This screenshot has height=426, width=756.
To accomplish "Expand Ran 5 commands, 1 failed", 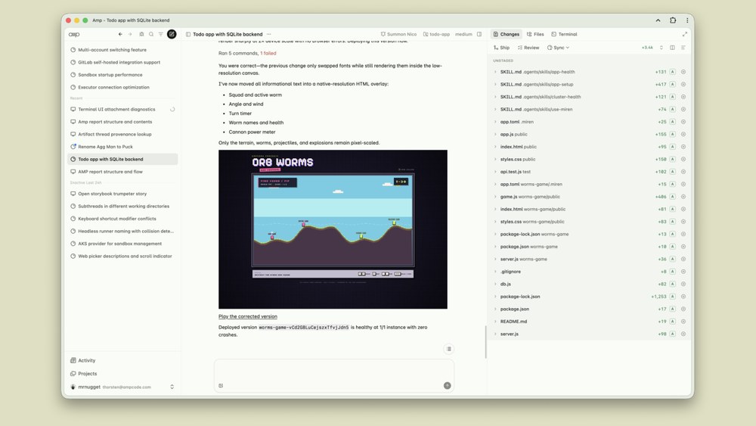I will (247, 53).
